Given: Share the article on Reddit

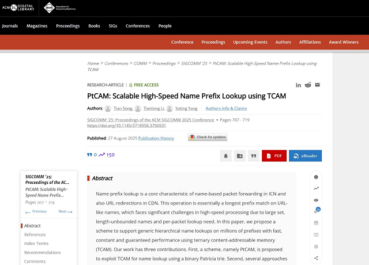Looking at the screenshot, I should tap(308, 85).
